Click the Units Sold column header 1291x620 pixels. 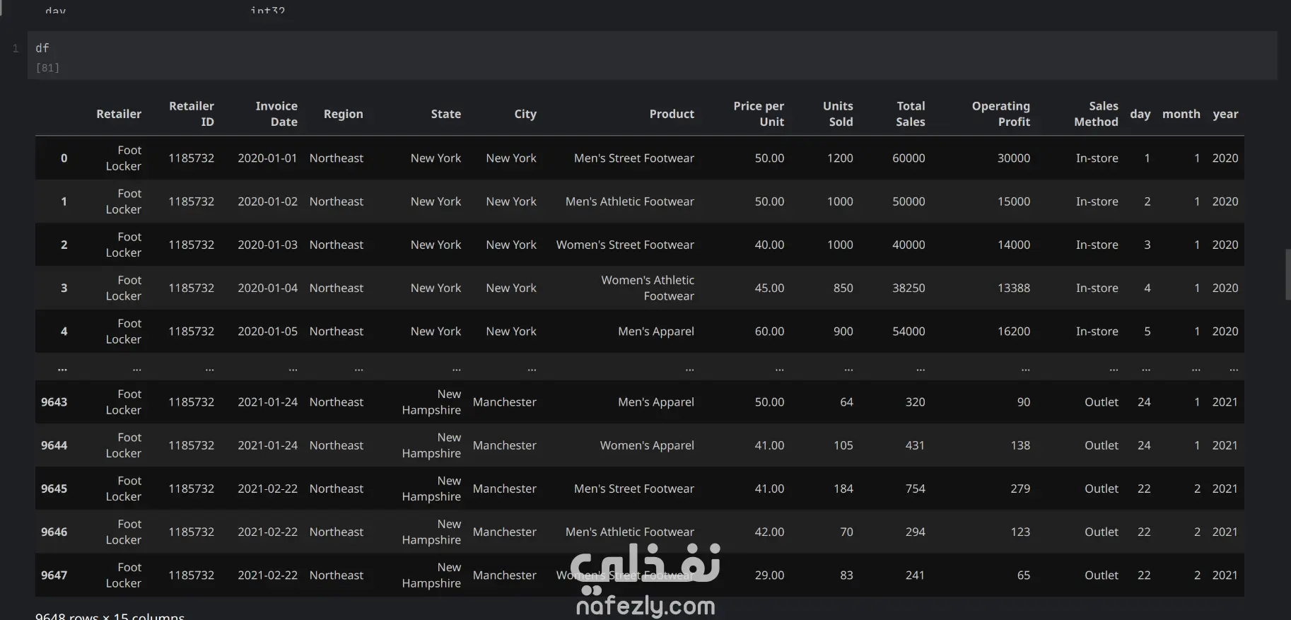[x=838, y=114]
